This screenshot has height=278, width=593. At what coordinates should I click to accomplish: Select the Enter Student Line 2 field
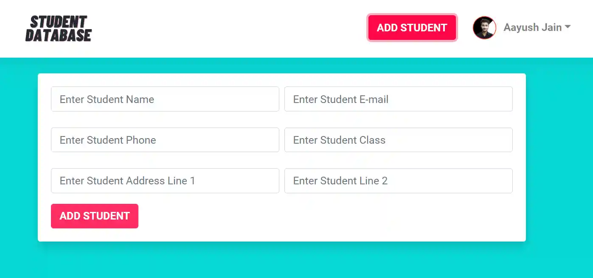pos(398,181)
